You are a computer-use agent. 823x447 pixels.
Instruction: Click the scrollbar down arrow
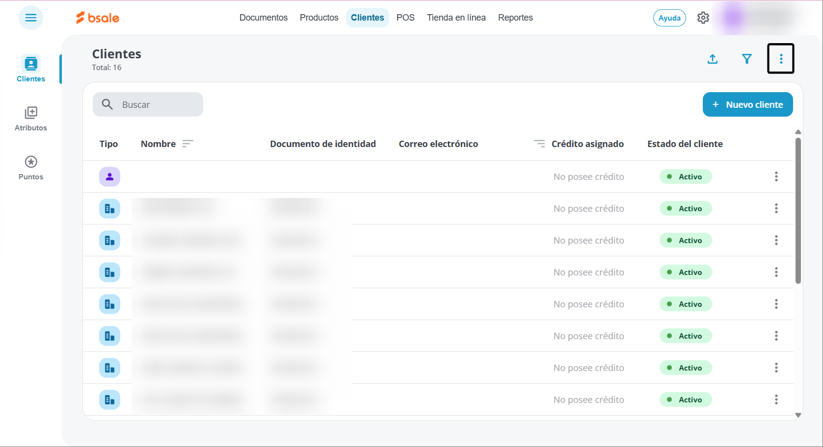(798, 415)
